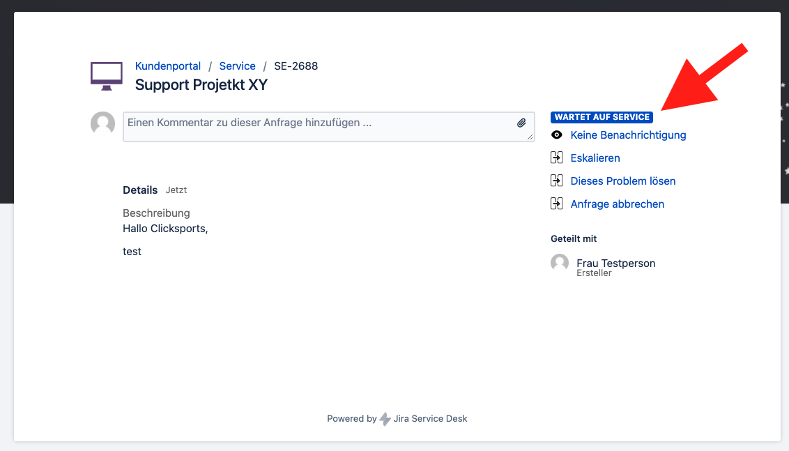Open the Kundenportal breadcrumb link

pyautogui.click(x=167, y=66)
